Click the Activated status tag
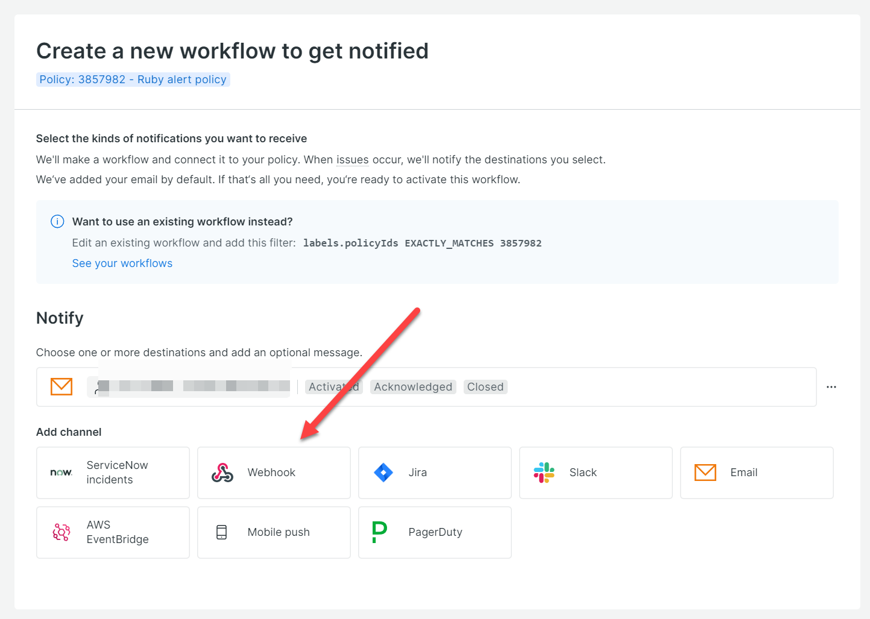Image resolution: width=870 pixels, height=619 pixels. [333, 387]
